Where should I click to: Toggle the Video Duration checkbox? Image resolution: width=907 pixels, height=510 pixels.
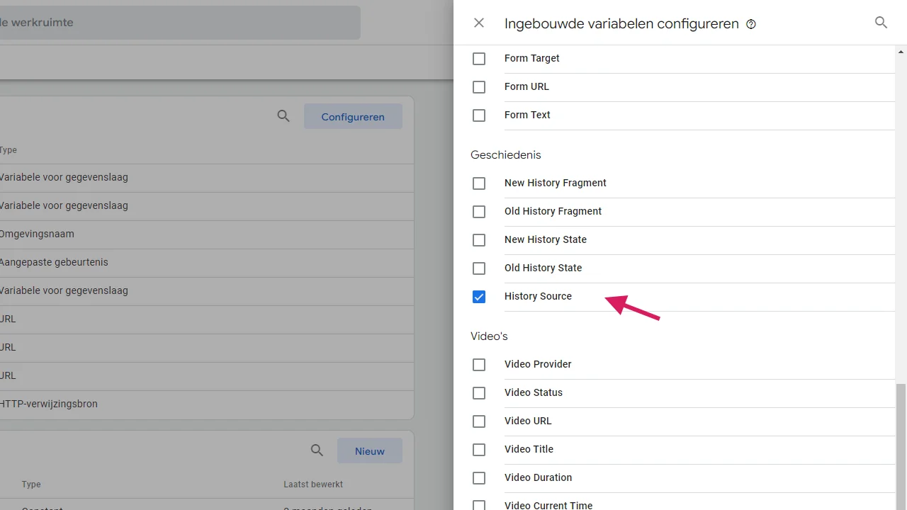(x=479, y=478)
